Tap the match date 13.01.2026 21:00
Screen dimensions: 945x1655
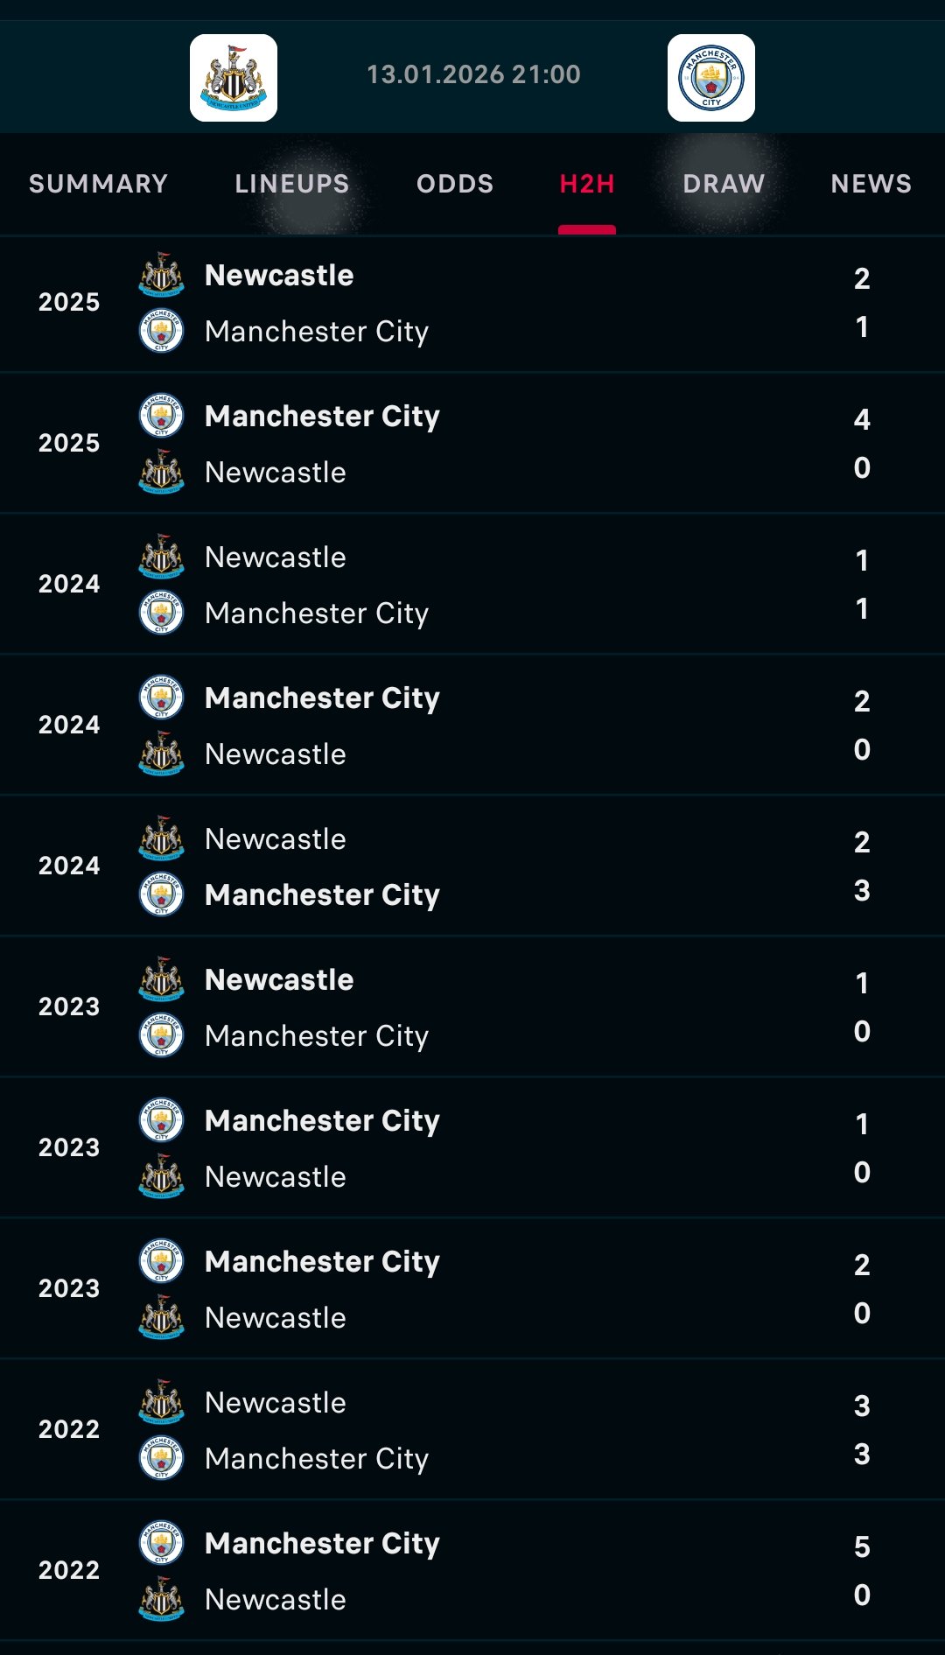coord(473,74)
